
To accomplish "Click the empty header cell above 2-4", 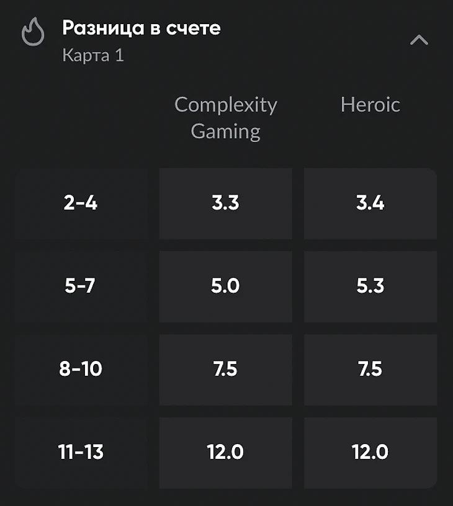I will pyautogui.click(x=81, y=118).
